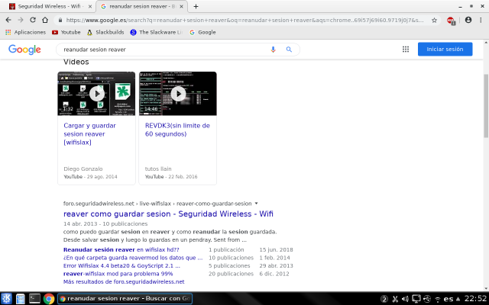489x305 pixels.
Task: Click the virtual desktop 2 pager icon
Action: click(384, 299)
